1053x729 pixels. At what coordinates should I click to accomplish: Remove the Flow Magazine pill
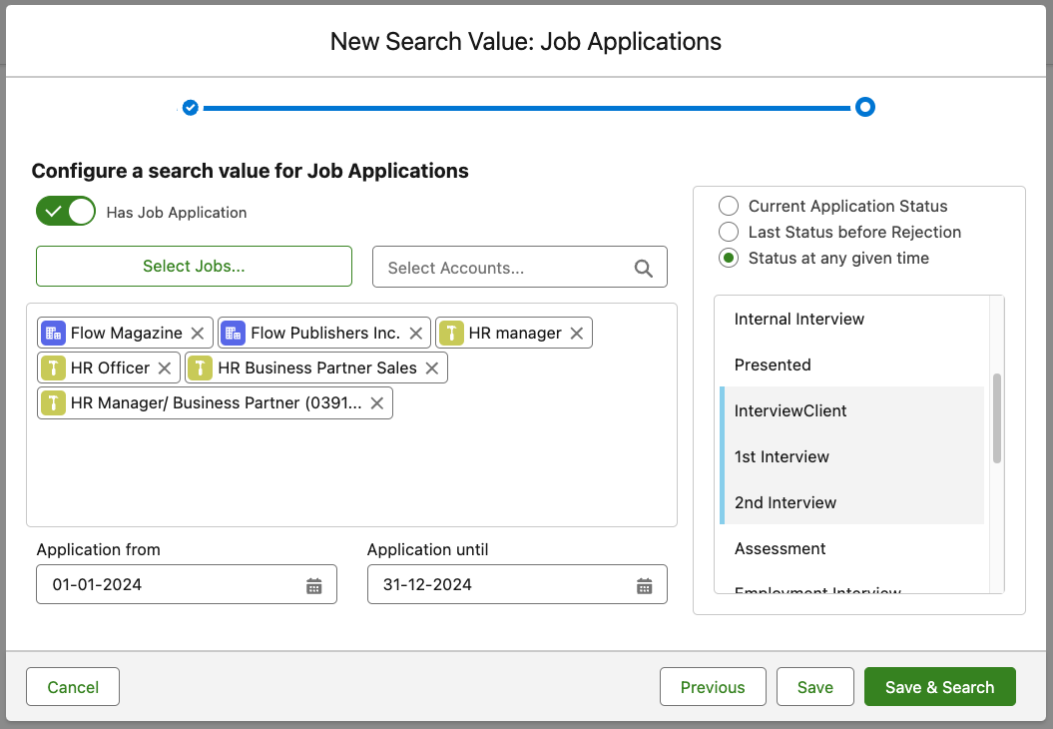point(198,334)
